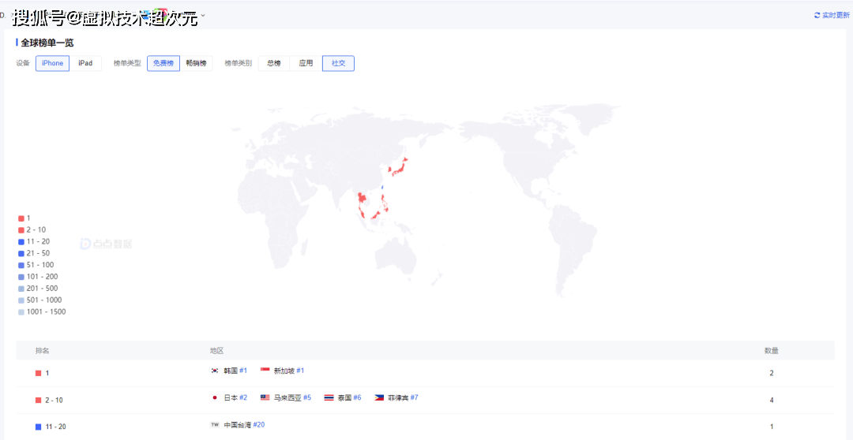Select the 社交 category tab
Image resolution: width=853 pixels, height=440 pixels.
338,63
